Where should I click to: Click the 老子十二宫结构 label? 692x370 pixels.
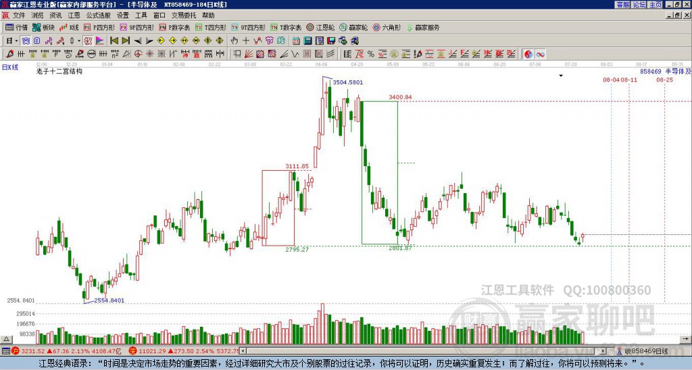click(59, 71)
